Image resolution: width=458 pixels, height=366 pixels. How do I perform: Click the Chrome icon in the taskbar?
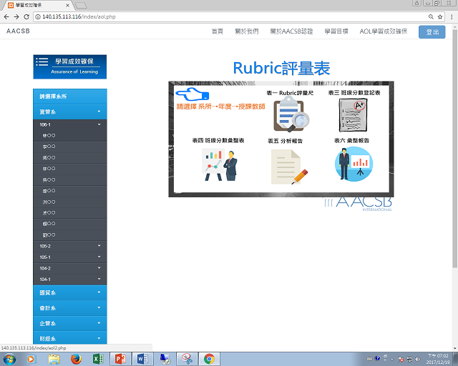(209, 359)
